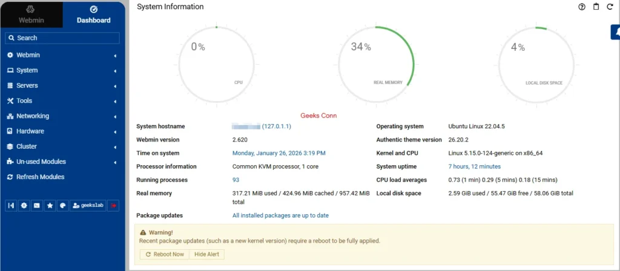This screenshot has width=620, height=271.
Task: Open the system time link
Action: point(279,153)
